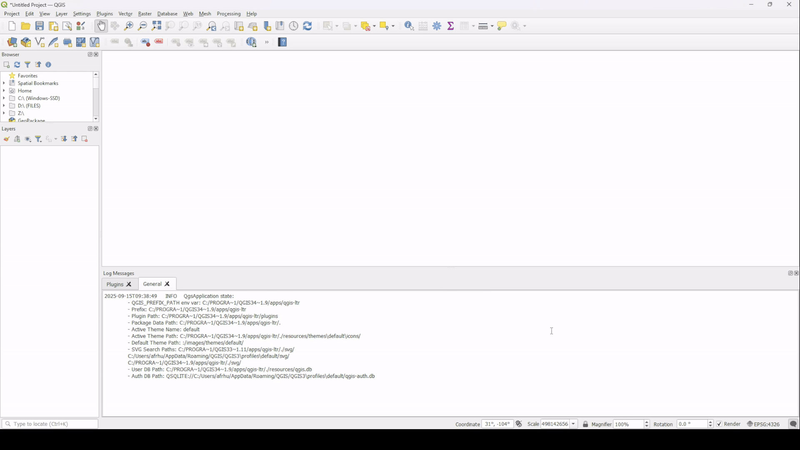
Task: Remove layer icon in Layers panel
Action: [85, 140]
